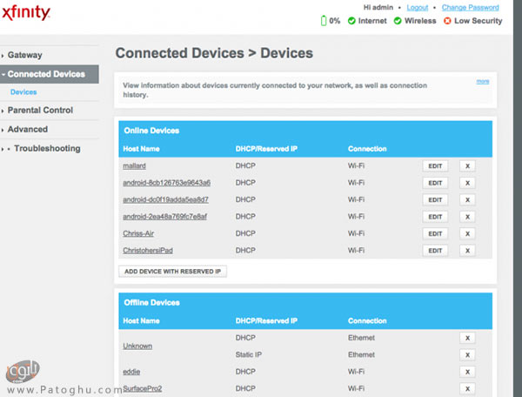Click the Internet status checkmark icon

[x=351, y=20]
